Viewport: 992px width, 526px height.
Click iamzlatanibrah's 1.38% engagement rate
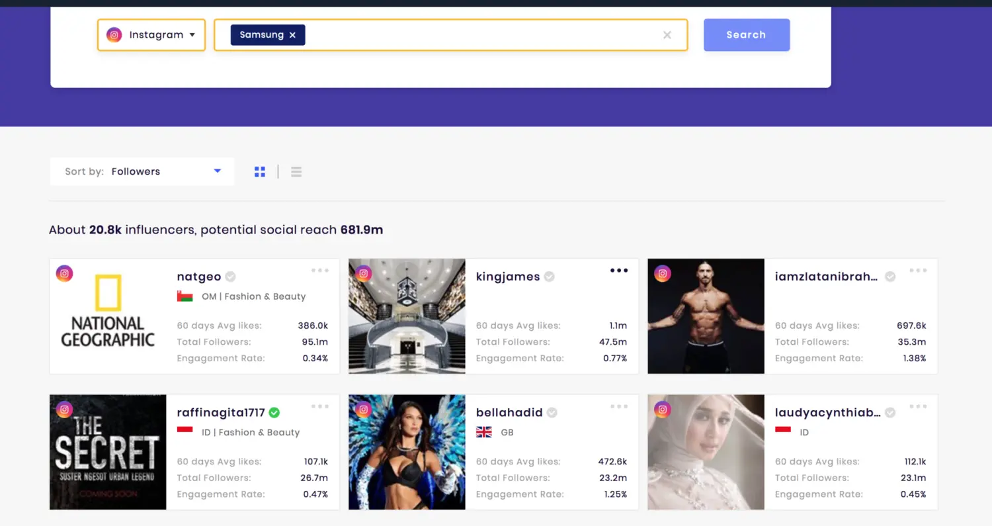point(913,358)
